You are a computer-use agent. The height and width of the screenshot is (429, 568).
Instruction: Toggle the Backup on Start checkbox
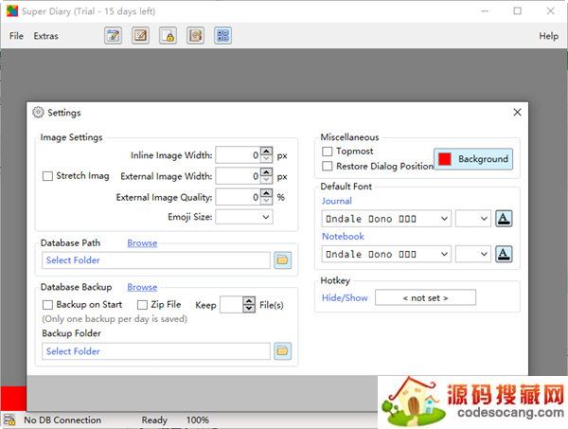[x=47, y=305]
